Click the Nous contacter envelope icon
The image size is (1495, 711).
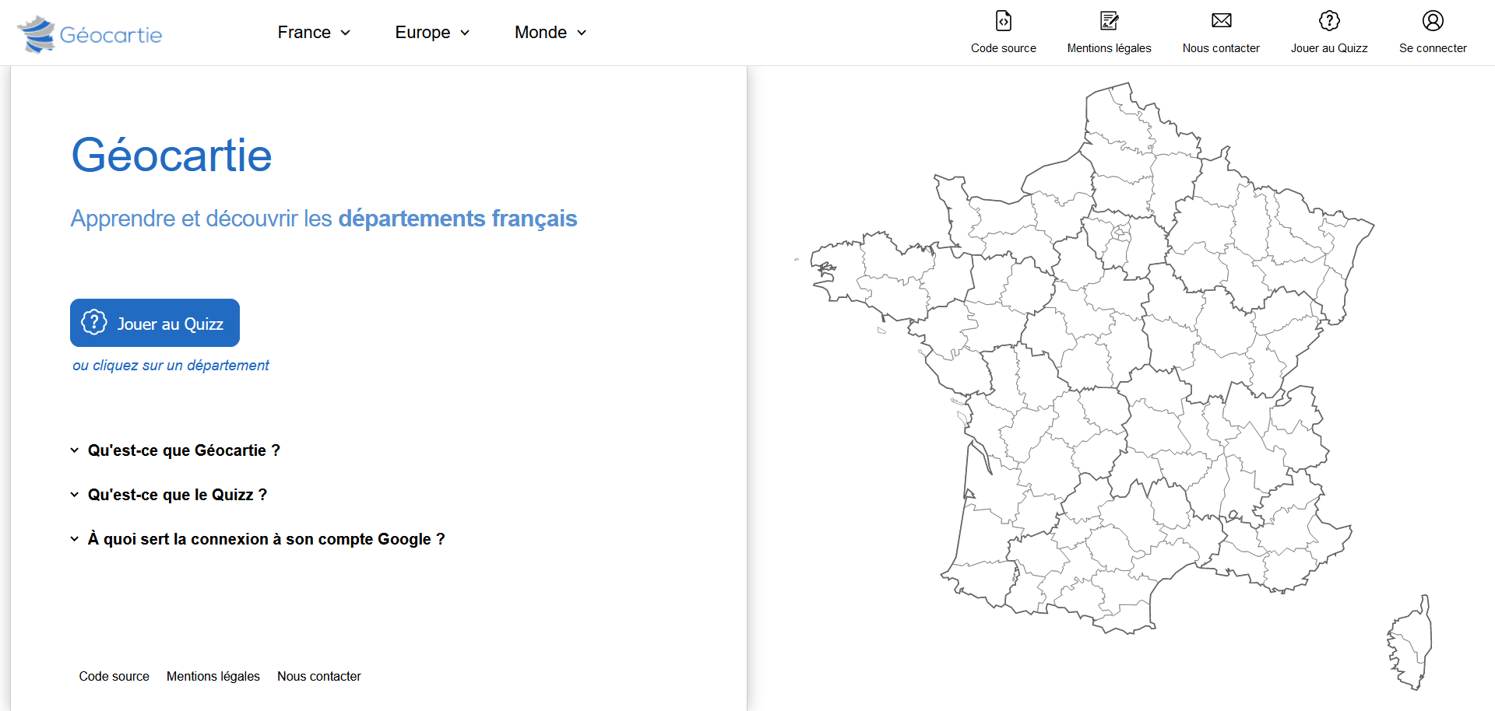click(x=1221, y=21)
